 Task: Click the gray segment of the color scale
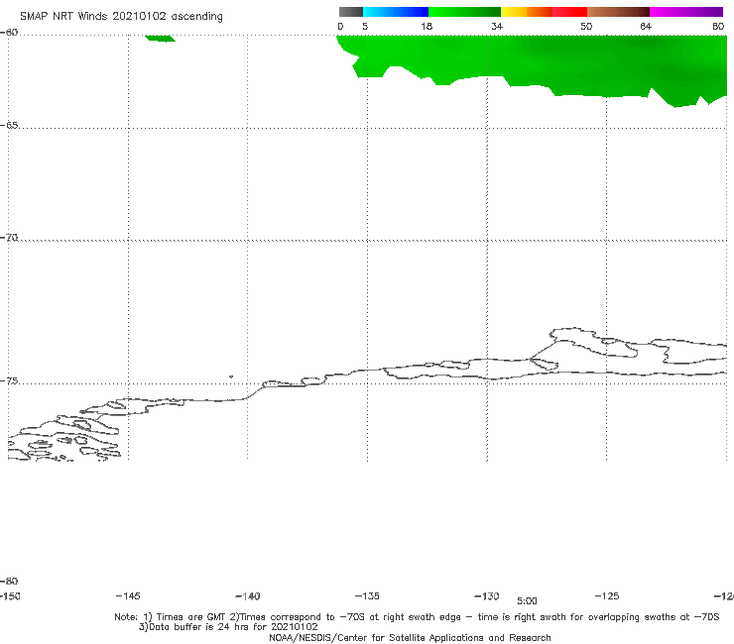[350, 12]
